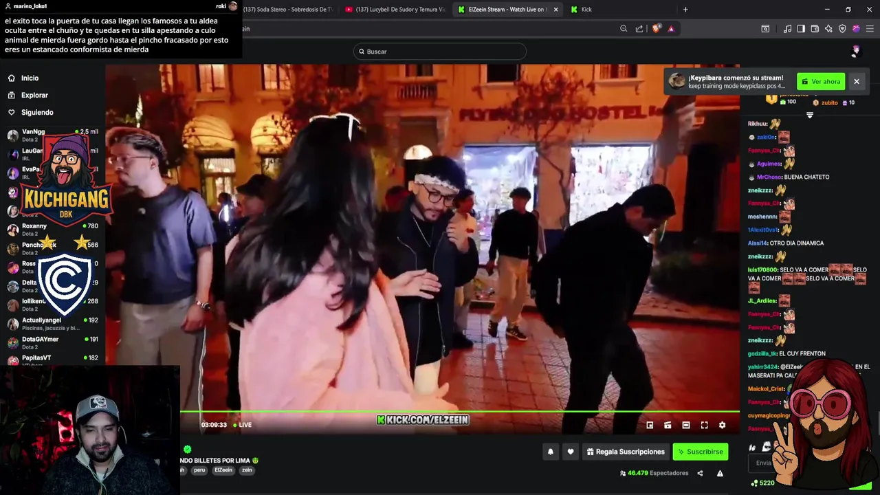The height and width of the screenshot is (495, 880).
Task: Click MrChoso username in chat
Action: click(x=769, y=177)
